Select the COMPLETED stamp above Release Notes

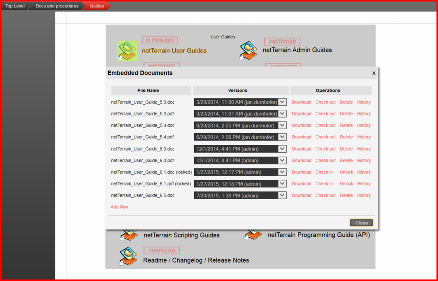tap(161, 250)
